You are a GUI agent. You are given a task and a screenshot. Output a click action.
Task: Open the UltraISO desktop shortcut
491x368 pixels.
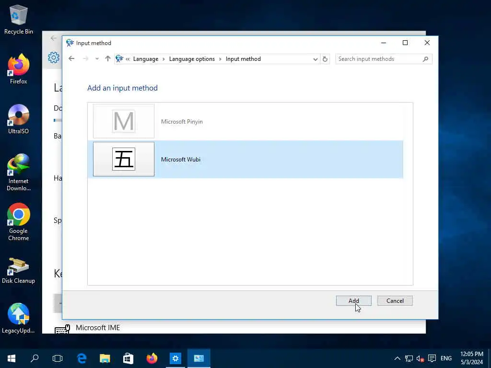pos(19,119)
